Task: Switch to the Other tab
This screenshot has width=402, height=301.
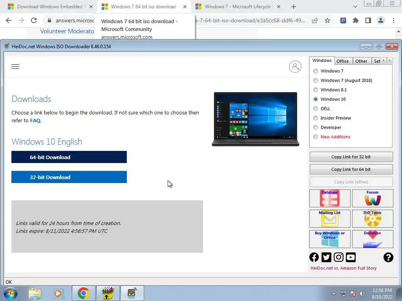Action: click(361, 61)
